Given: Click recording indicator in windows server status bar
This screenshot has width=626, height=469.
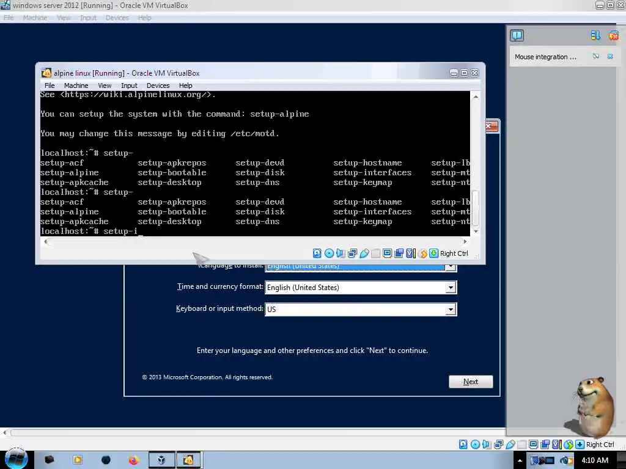Looking at the screenshot, I should tap(545, 445).
